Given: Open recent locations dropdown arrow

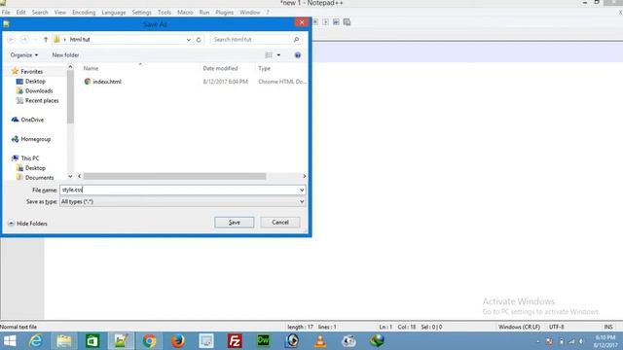Looking at the screenshot, I should (x=35, y=40).
